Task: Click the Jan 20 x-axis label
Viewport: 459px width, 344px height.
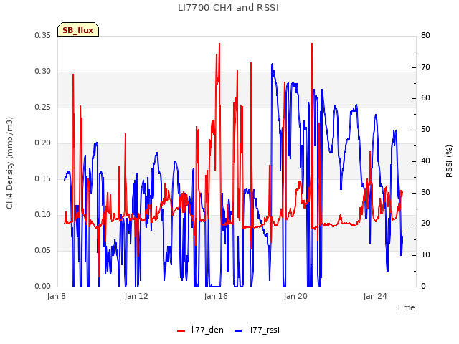Action: pyautogui.click(x=295, y=296)
